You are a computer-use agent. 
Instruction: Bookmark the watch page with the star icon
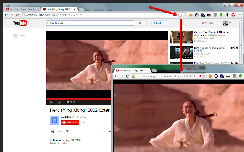pyautogui.click(x=185, y=15)
